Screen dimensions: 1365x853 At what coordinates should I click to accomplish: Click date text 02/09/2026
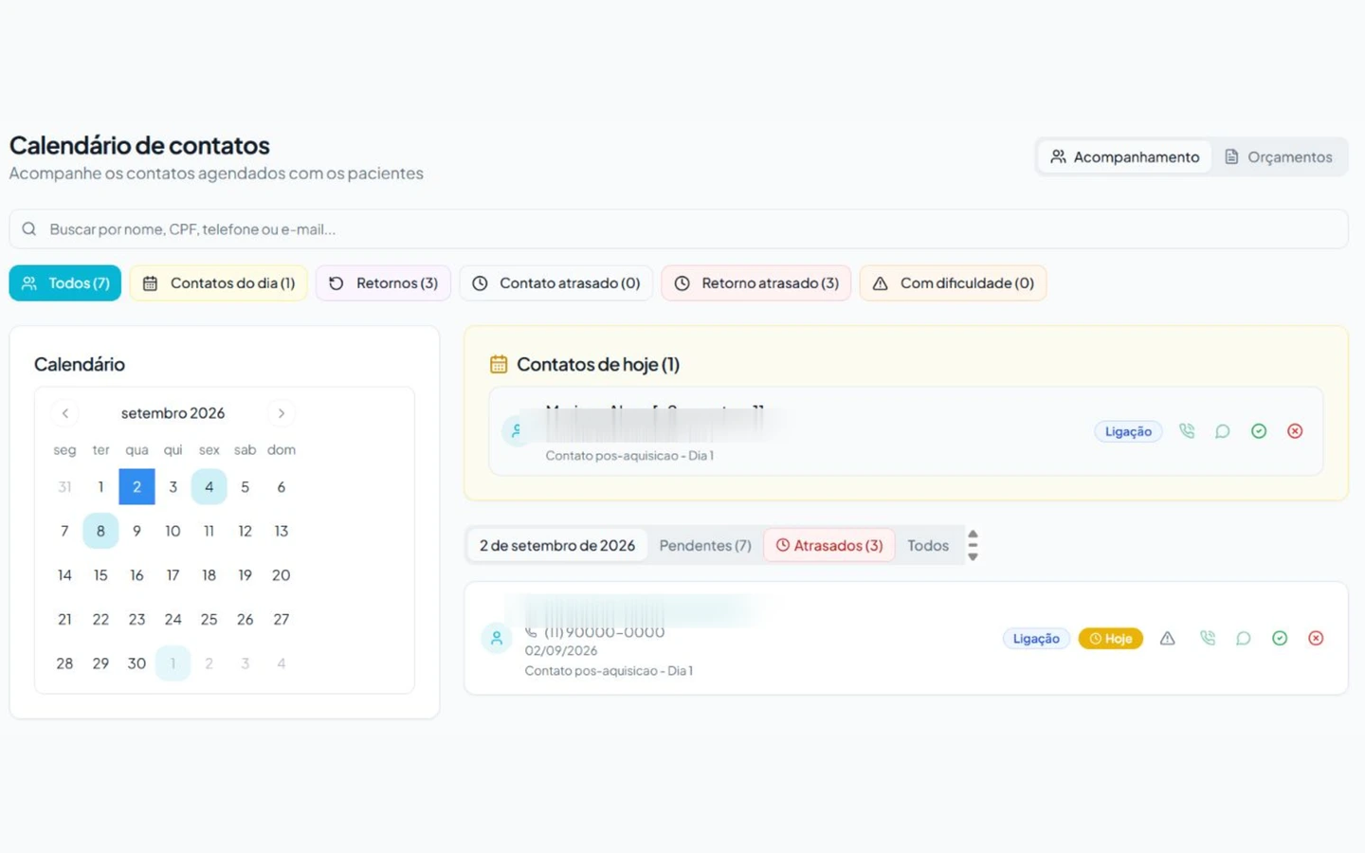click(561, 651)
